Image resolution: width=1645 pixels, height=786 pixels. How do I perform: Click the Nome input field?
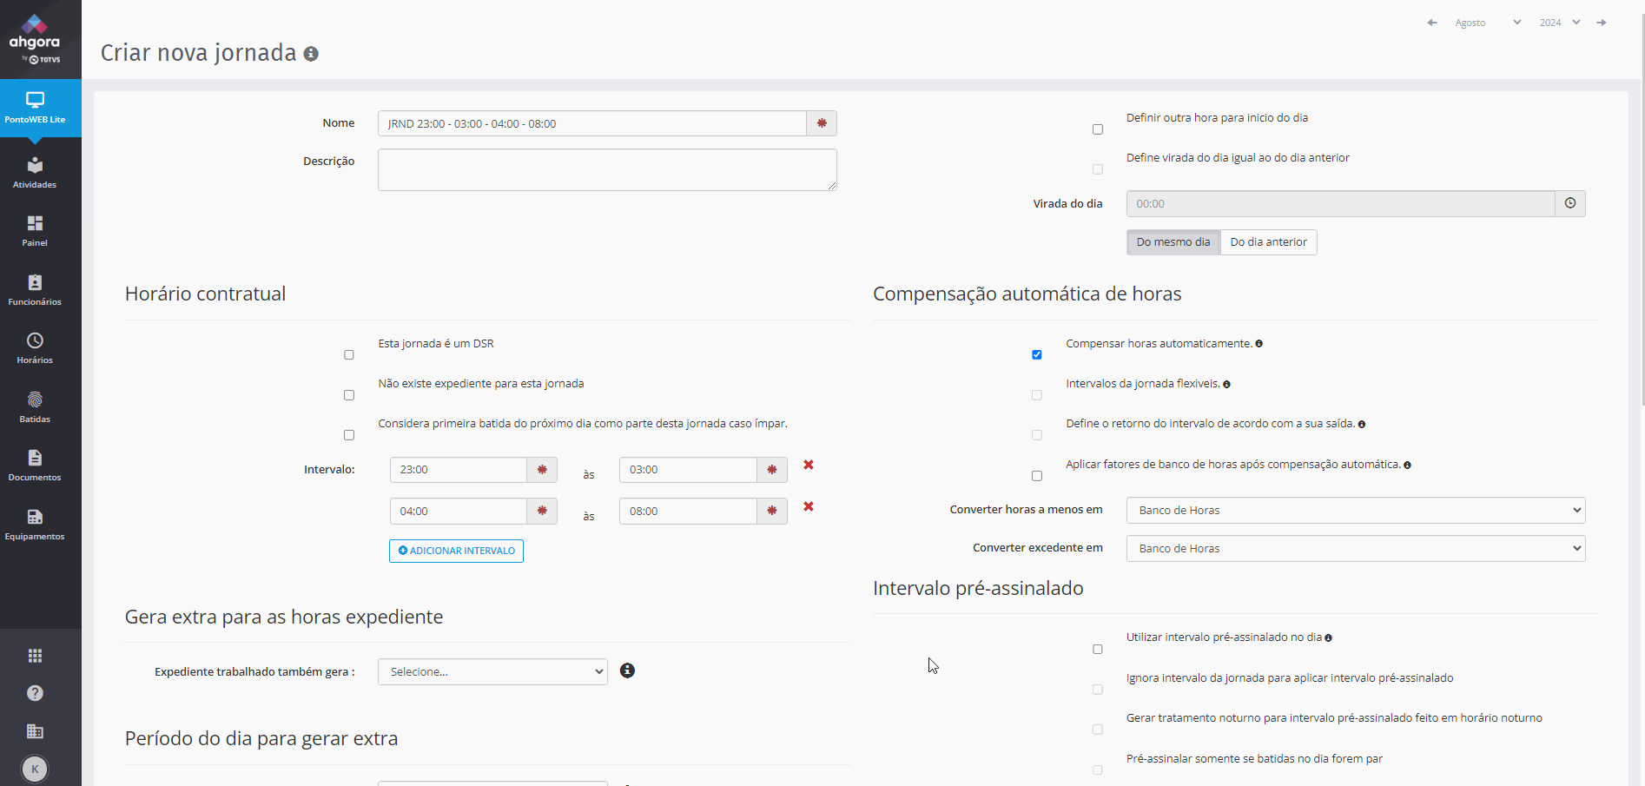592,123
